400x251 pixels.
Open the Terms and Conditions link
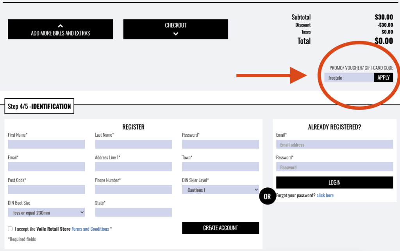[90, 229]
